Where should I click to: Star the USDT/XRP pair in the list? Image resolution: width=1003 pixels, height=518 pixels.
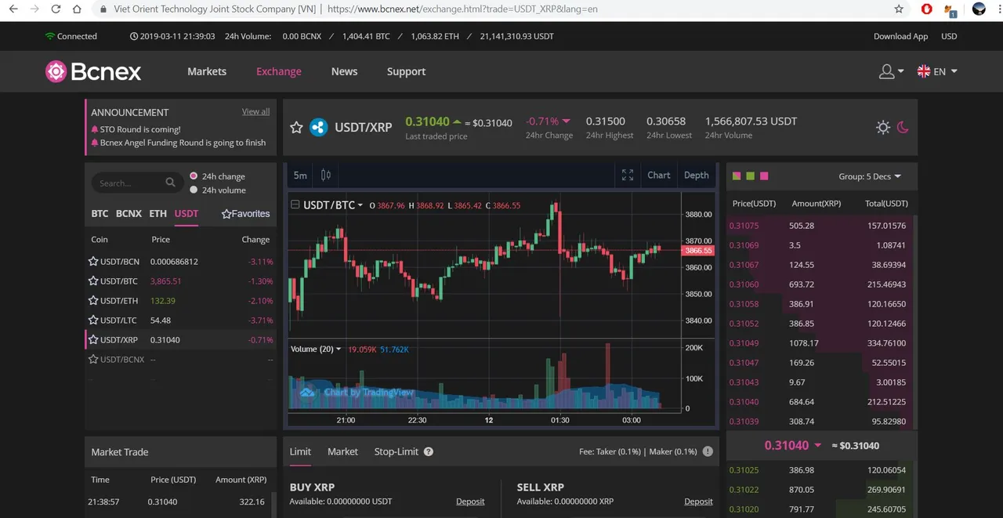pyautogui.click(x=93, y=340)
